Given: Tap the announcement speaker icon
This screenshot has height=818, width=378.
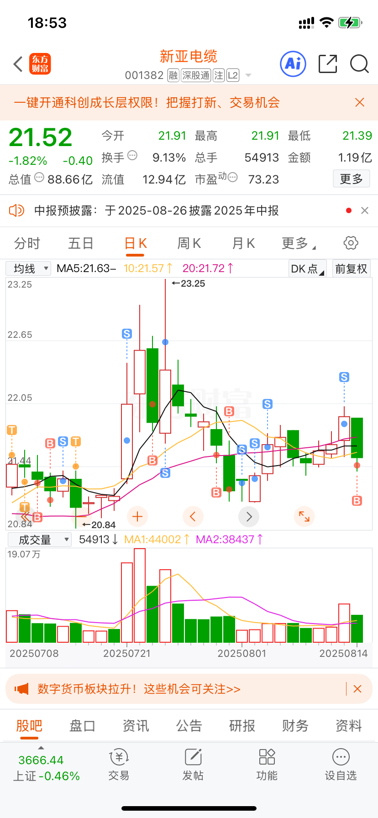Looking at the screenshot, I should (x=16, y=210).
